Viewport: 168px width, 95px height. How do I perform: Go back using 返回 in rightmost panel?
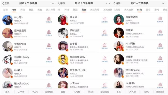coord(117,3)
